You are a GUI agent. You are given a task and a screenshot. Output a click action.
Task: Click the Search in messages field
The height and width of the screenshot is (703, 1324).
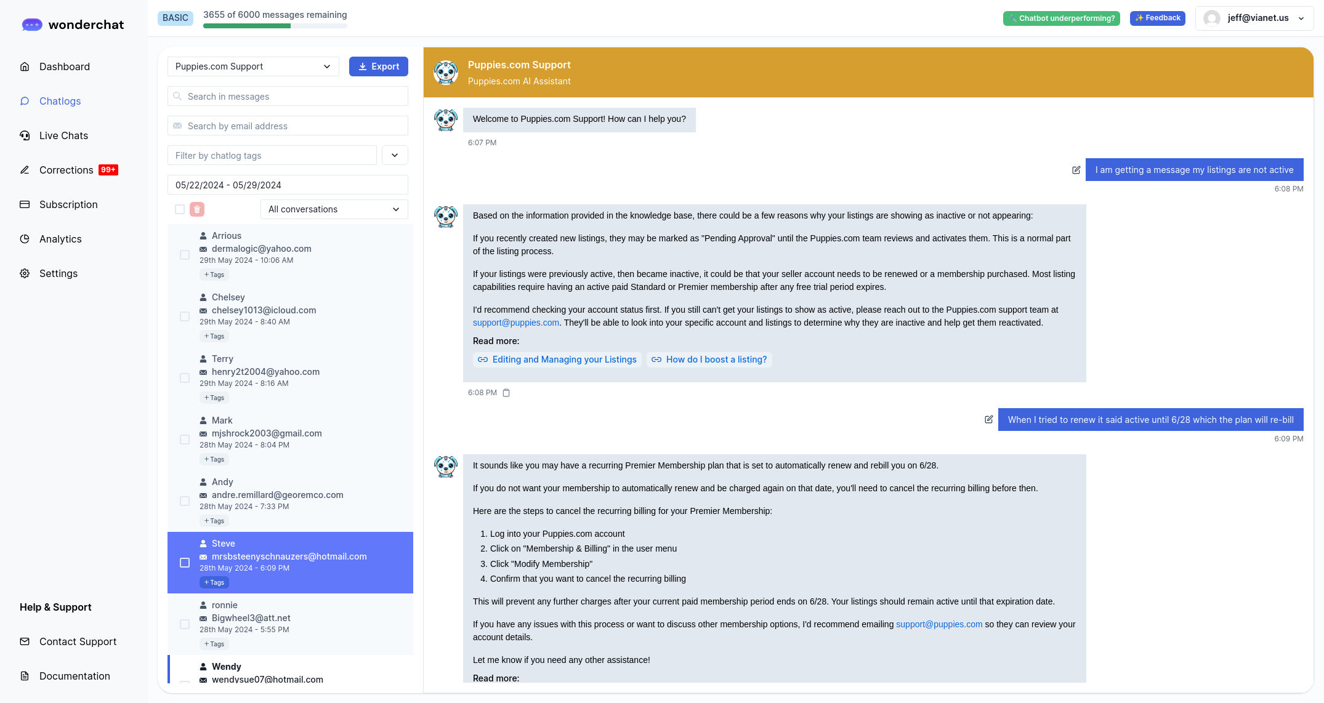click(288, 96)
